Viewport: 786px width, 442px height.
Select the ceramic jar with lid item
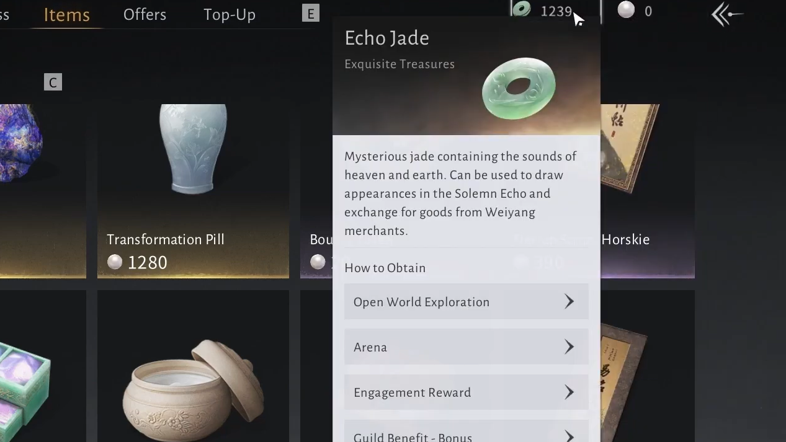193,366
